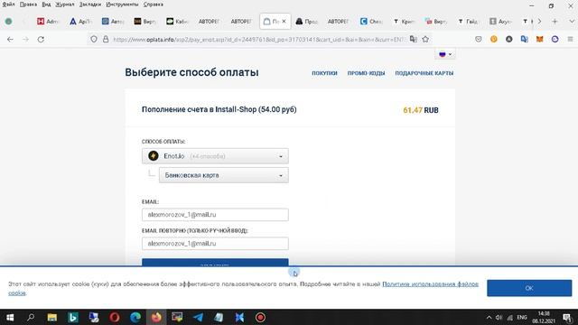This screenshot has height=325, width=578.
Task: Click the purple round extension icon
Action: click(x=555, y=39)
